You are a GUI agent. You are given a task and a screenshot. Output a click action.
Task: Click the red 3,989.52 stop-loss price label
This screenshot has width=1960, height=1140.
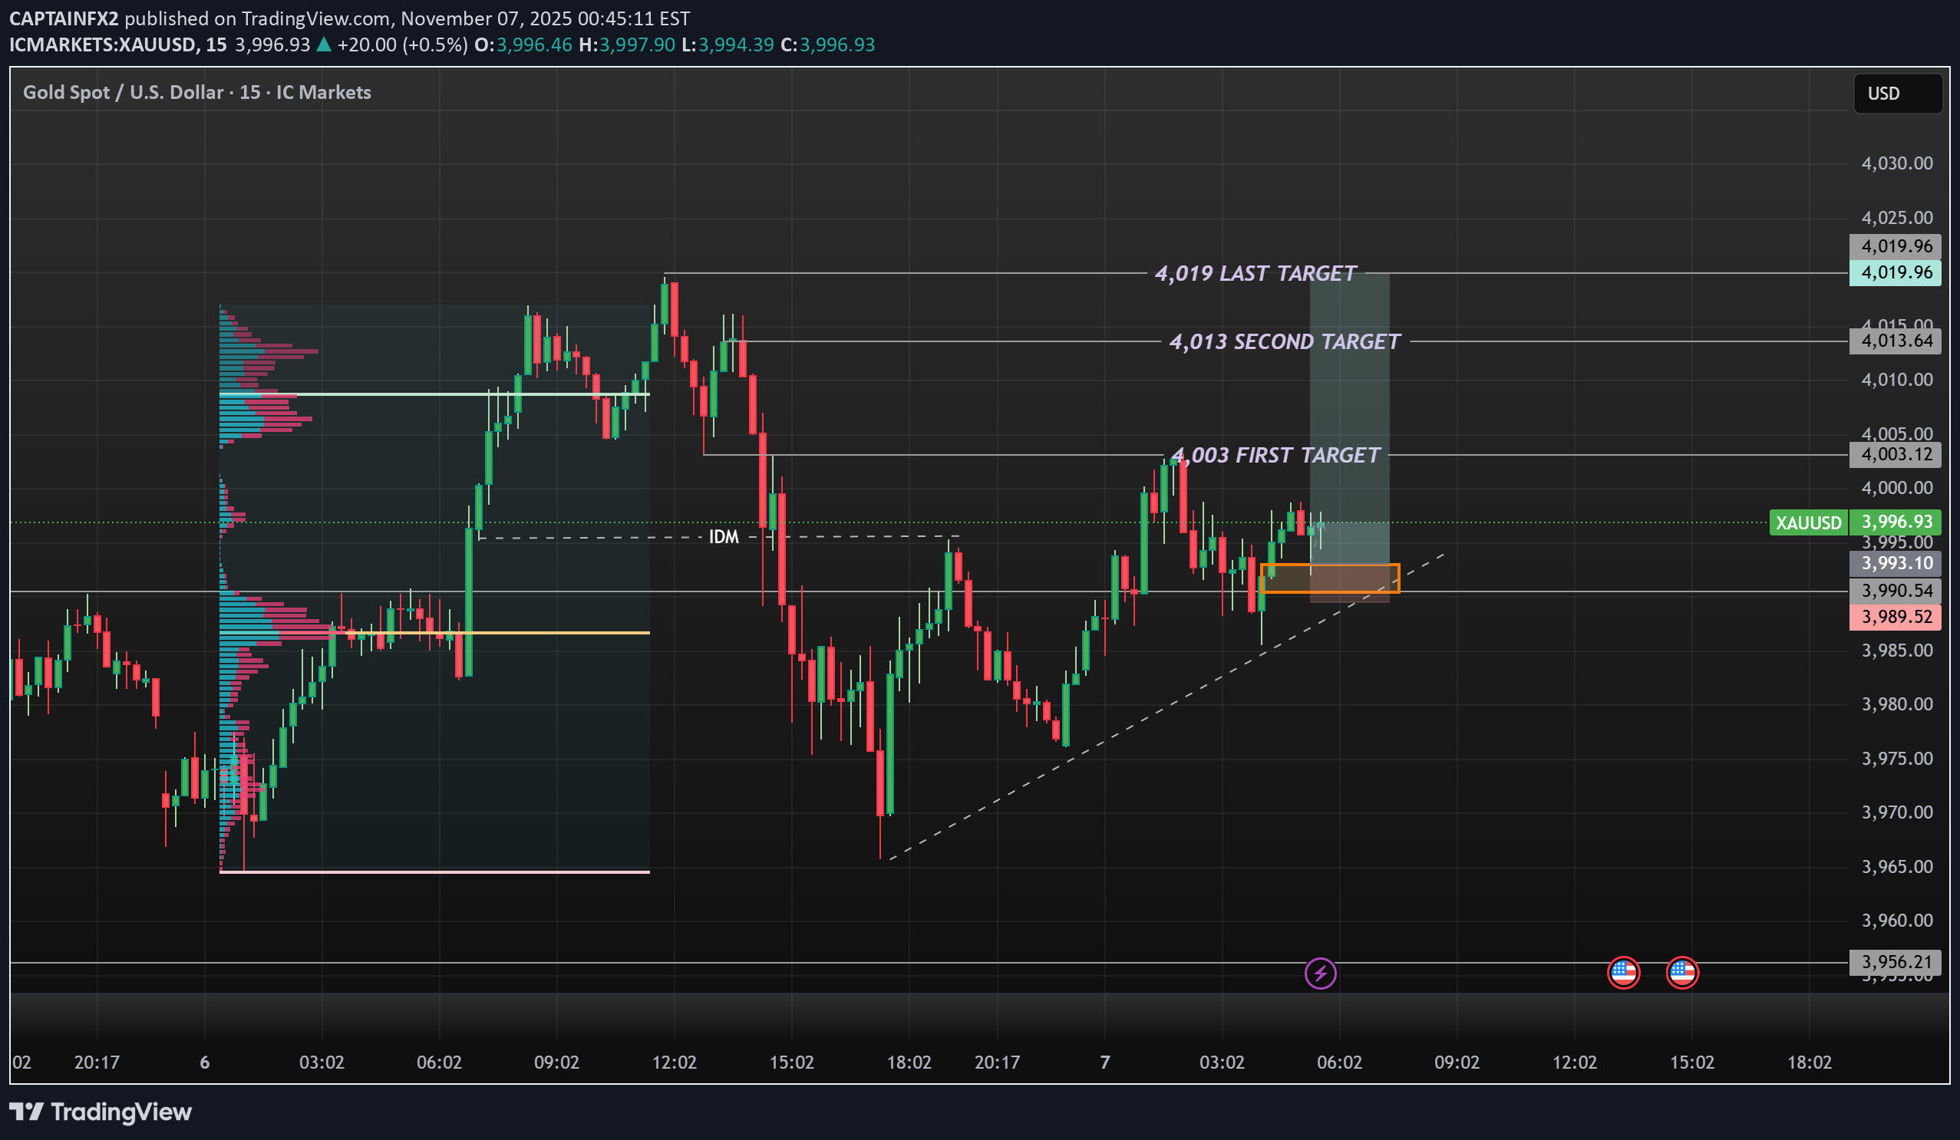click(1895, 617)
